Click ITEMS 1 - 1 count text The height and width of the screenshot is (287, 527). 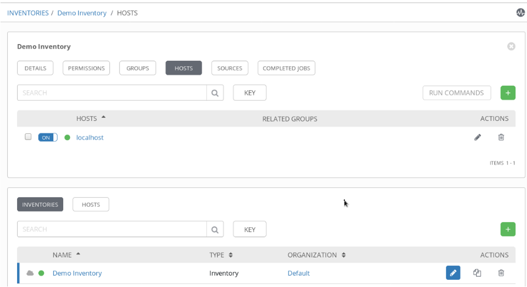(x=503, y=163)
